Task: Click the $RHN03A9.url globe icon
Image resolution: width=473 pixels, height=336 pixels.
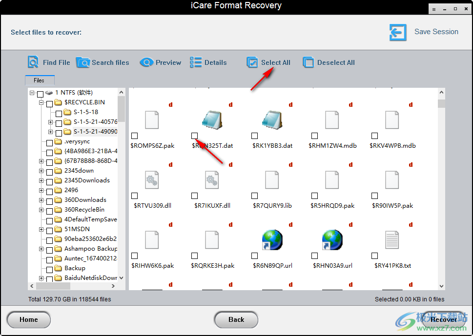Action: click(332, 240)
